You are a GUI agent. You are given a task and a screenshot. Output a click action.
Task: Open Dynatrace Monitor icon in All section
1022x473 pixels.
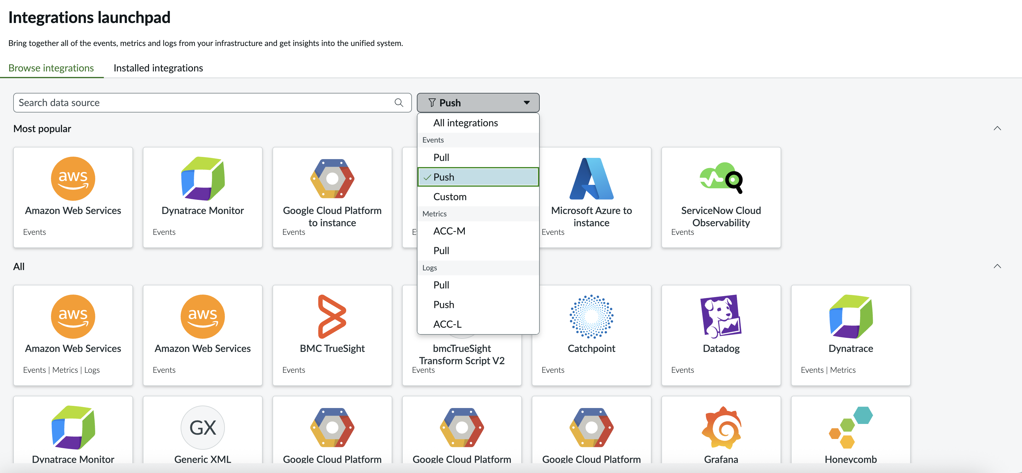[73, 428]
